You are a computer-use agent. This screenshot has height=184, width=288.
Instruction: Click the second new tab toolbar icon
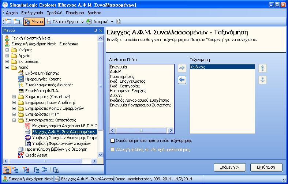click(x=17, y=22)
